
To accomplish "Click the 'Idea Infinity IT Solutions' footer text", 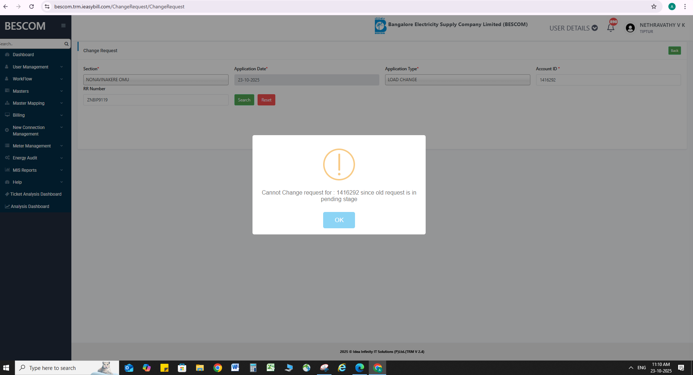I will point(382,351).
